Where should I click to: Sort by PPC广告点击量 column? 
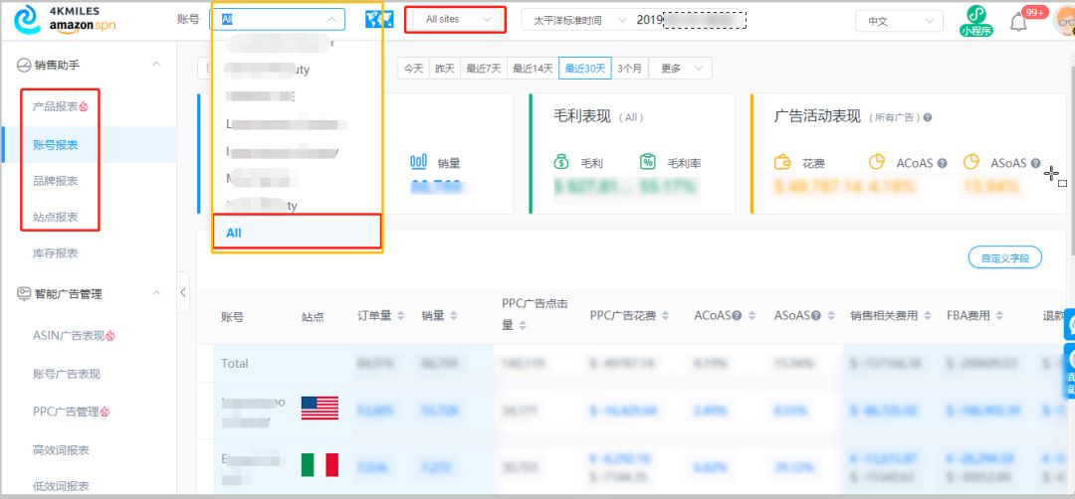point(524,326)
